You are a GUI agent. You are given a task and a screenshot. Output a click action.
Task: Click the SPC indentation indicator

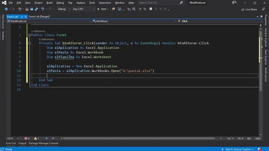[249, 138]
